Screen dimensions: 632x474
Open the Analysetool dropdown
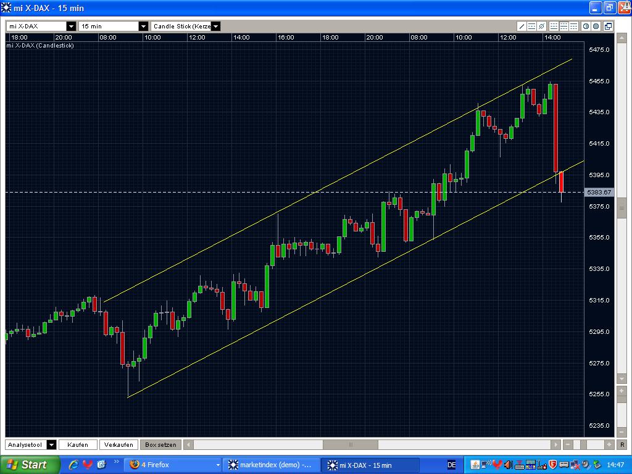tap(51, 444)
